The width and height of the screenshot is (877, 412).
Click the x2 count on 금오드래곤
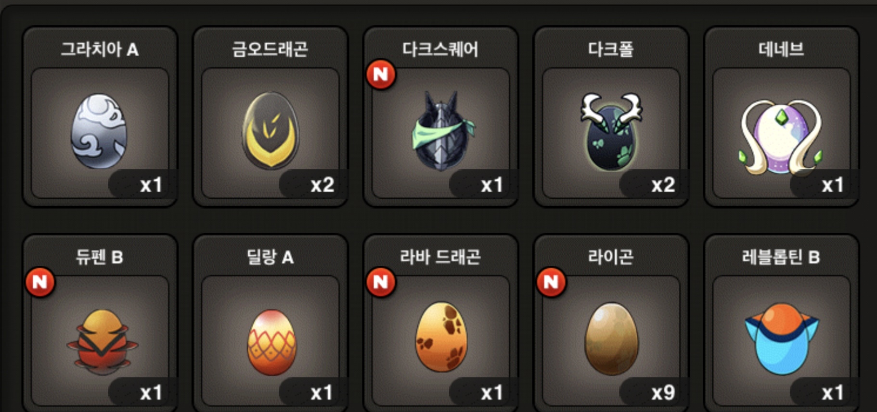[x=322, y=185]
